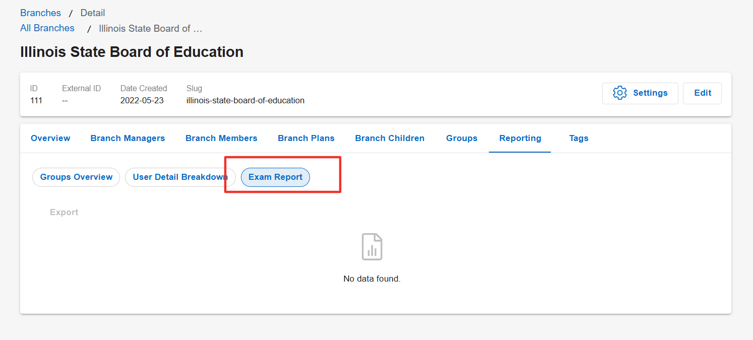Select the Reporting tab
The image size is (753, 340).
[520, 138]
